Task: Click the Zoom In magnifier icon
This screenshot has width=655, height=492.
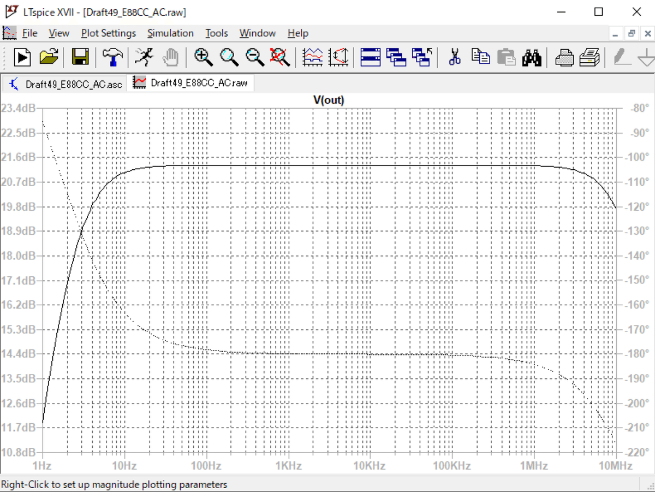Action: click(x=204, y=57)
